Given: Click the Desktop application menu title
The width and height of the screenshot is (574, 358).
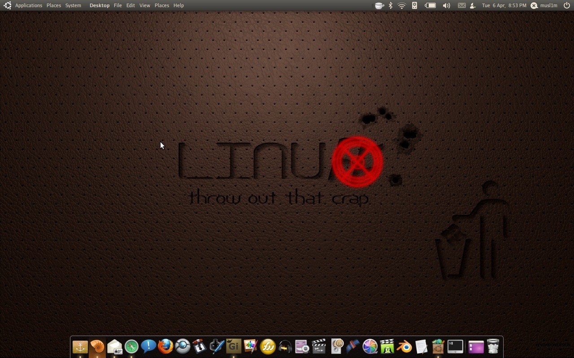Looking at the screenshot, I should [100, 5].
